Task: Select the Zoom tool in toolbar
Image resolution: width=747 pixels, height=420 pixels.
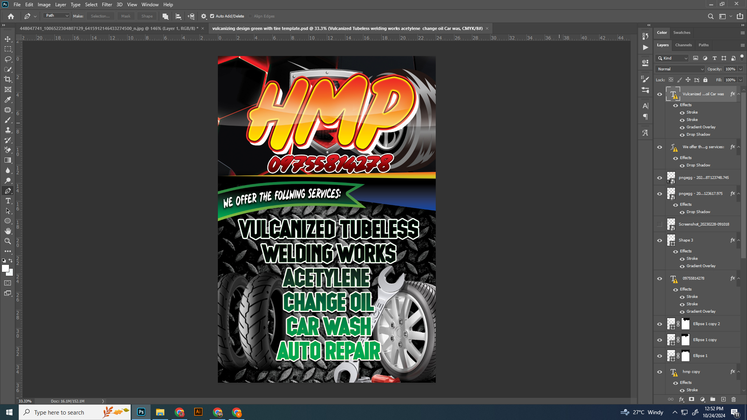Action: (x=8, y=241)
